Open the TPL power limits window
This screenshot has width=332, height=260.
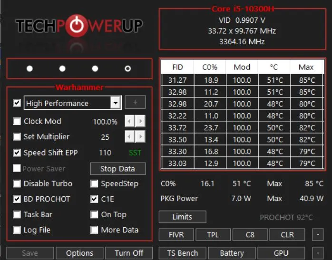click(213, 235)
